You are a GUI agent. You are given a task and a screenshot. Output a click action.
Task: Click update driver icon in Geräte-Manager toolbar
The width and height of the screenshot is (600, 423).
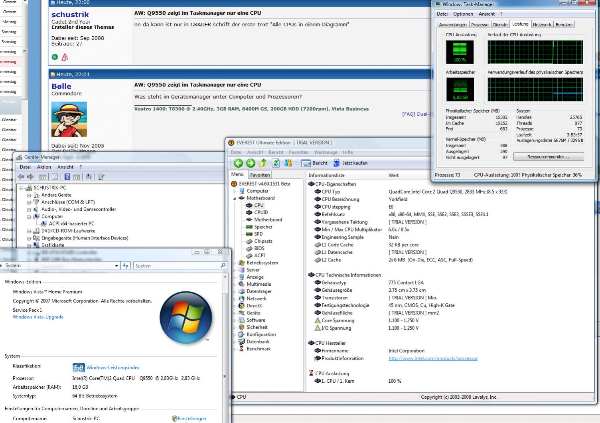(x=101, y=177)
